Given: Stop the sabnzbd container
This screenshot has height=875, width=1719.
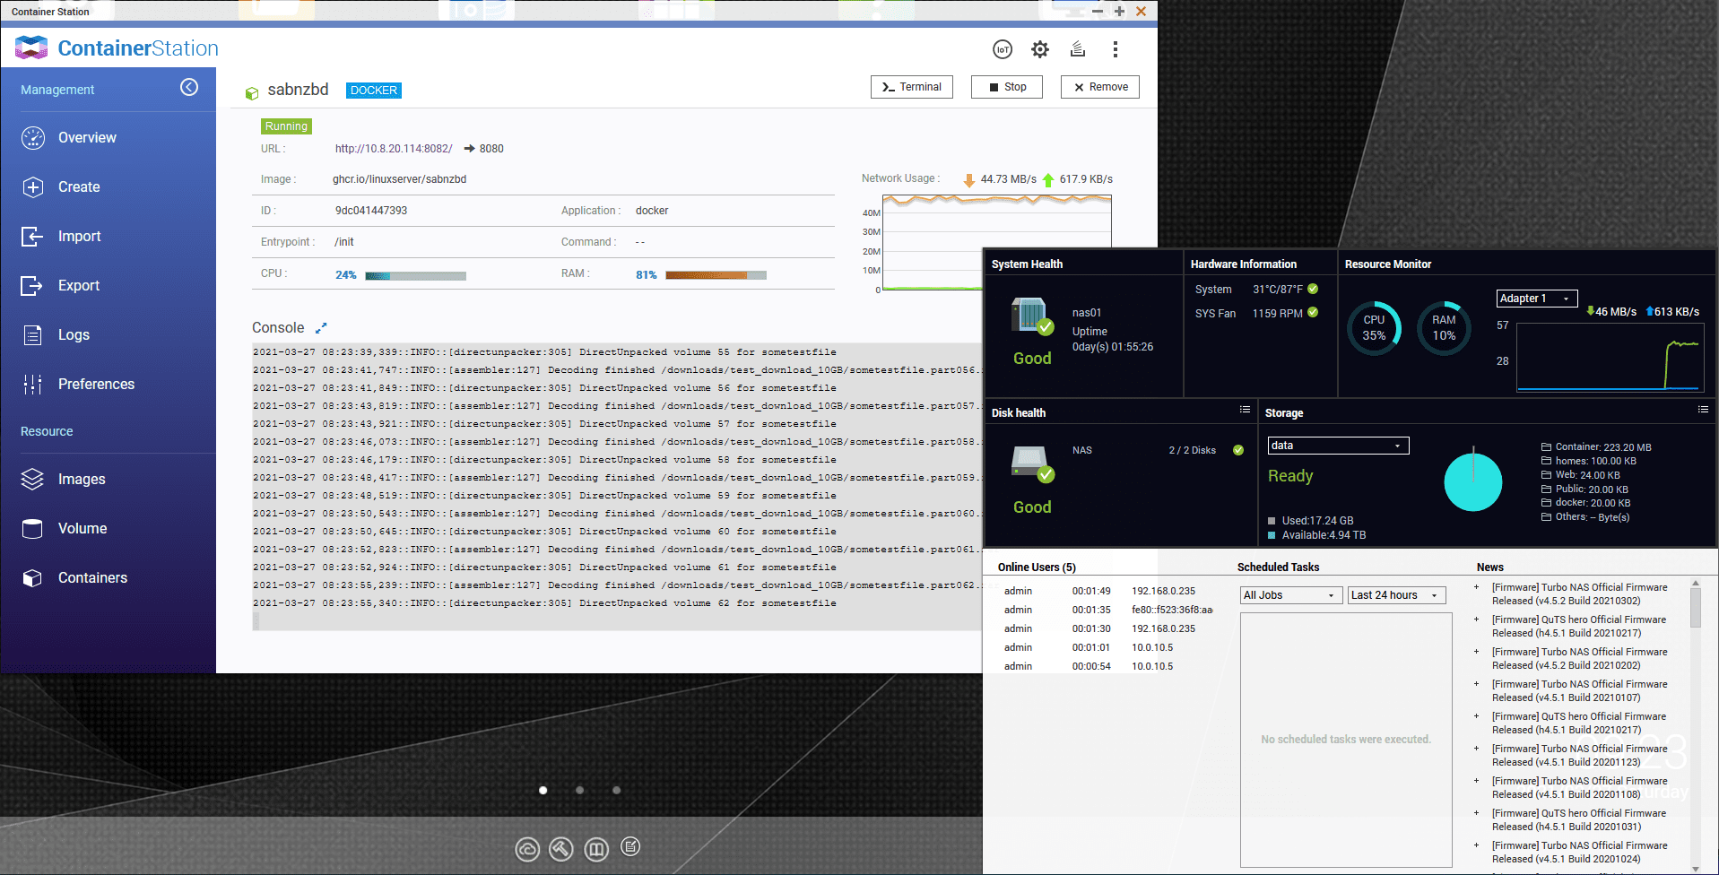Looking at the screenshot, I should pos(1007,87).
